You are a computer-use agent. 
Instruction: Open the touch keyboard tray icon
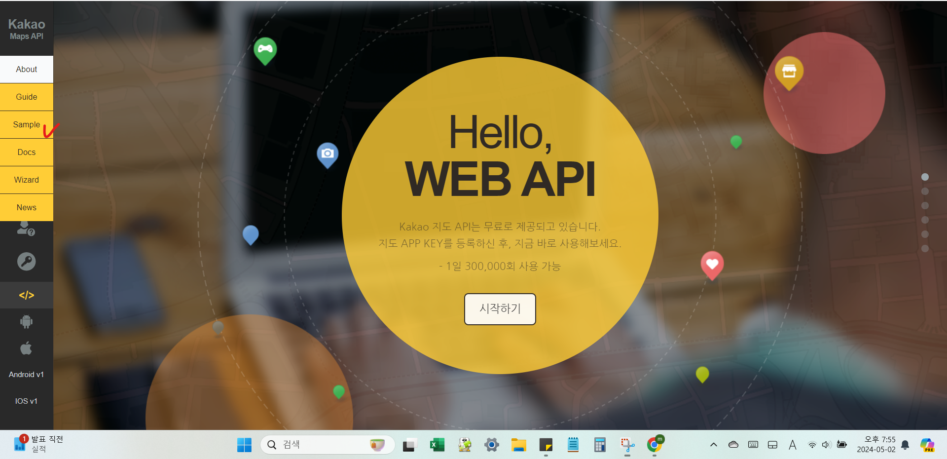pos(753,445)
